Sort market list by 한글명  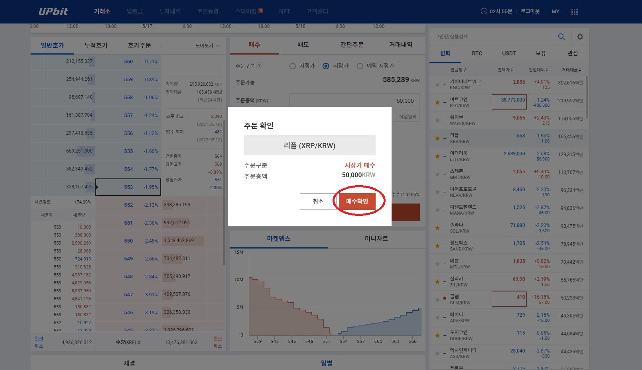tap(458, 70)
